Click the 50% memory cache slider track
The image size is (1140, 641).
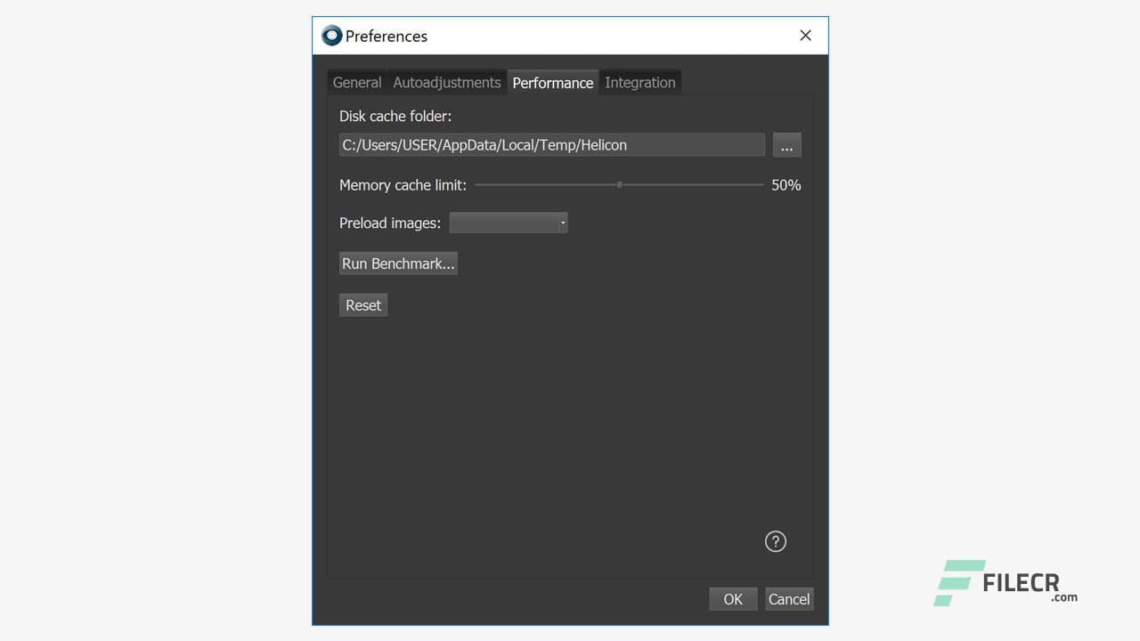click(x=619, y=184)
